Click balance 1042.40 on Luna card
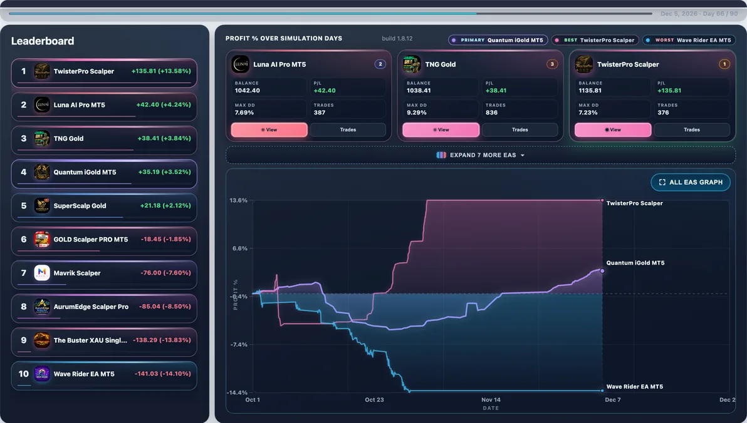The image size is (747, 423). tap(248, 90)
